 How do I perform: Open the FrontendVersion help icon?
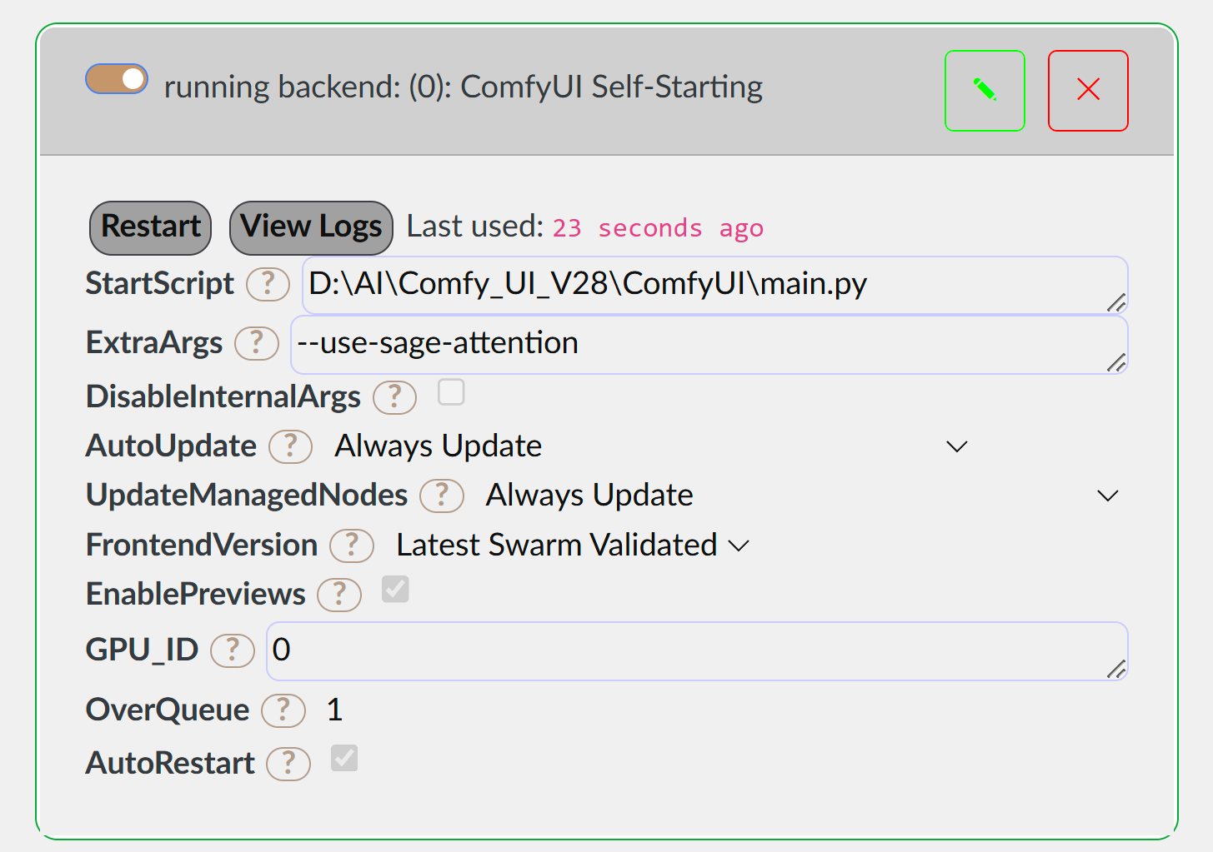[x=351, y=546]
